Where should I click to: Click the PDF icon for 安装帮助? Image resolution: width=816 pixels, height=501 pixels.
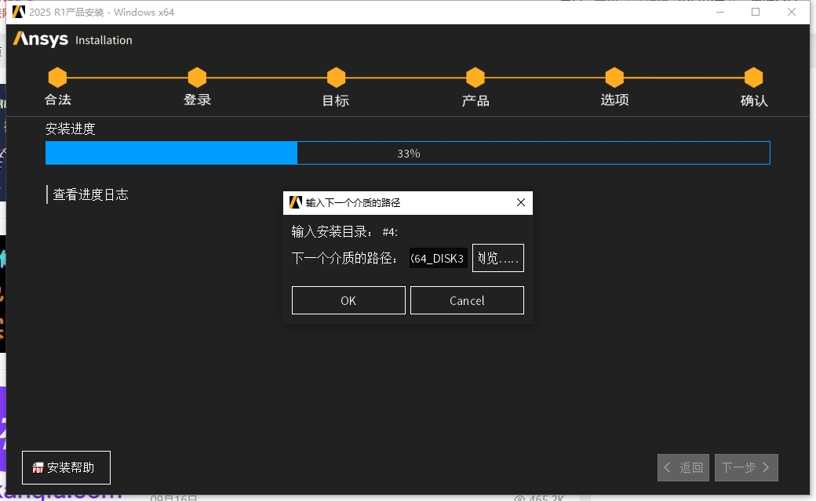click(38, 468)
